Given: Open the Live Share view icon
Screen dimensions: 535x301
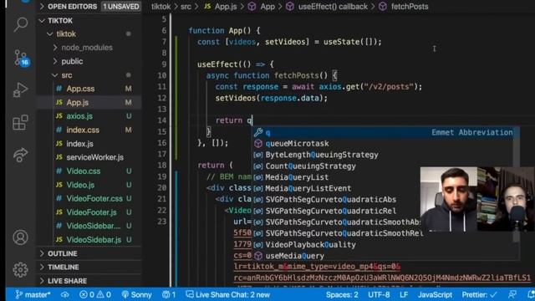Looking at the screenshot, I should 20,155.
